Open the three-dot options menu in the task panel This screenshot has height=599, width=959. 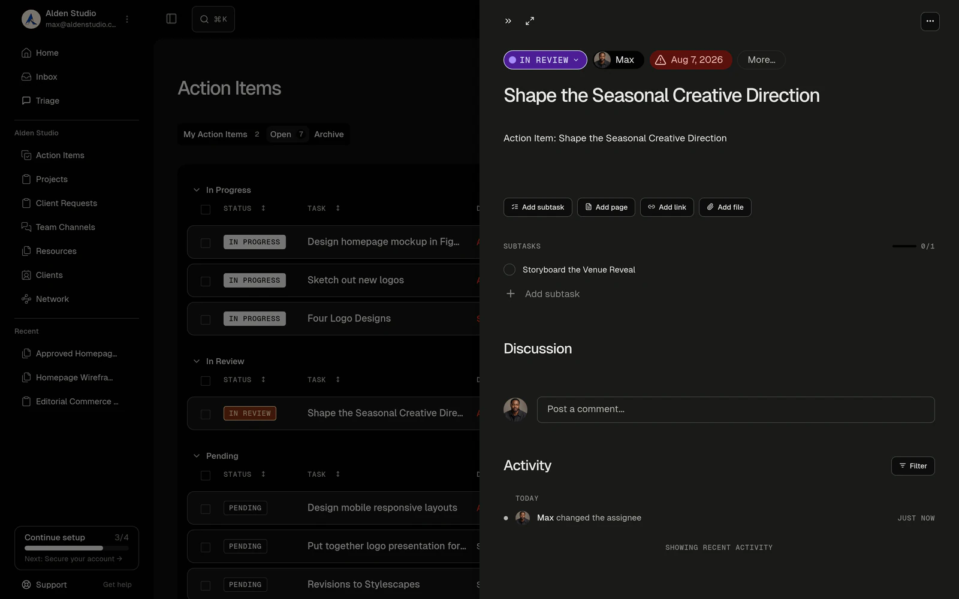[x=930, y=21]
